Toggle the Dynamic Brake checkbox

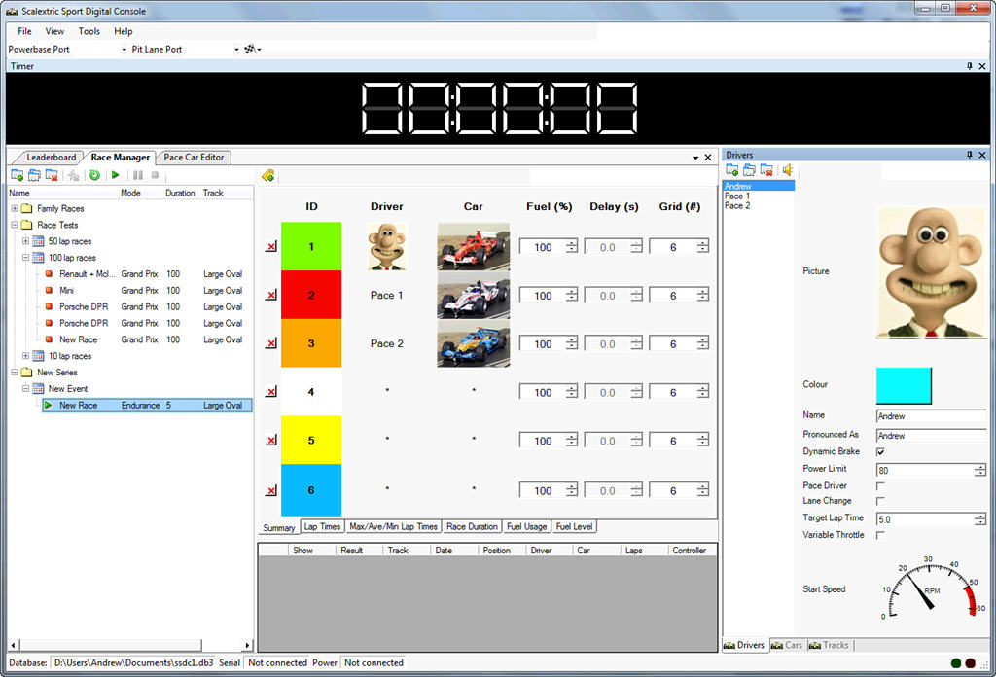click(x=880, y=452)
